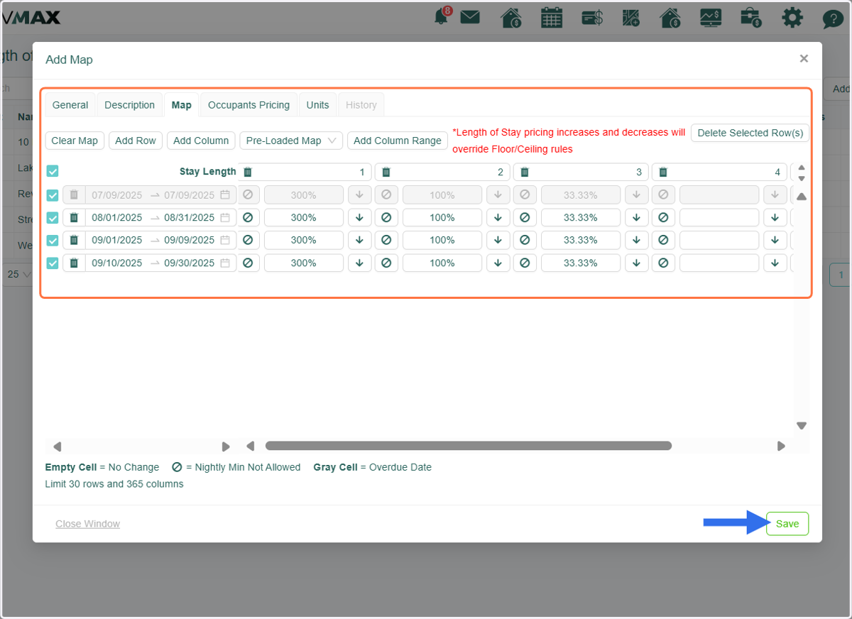Click left arrow of date-column scrollbar
This screenshot has height=619, width=852.
point(58,447)
